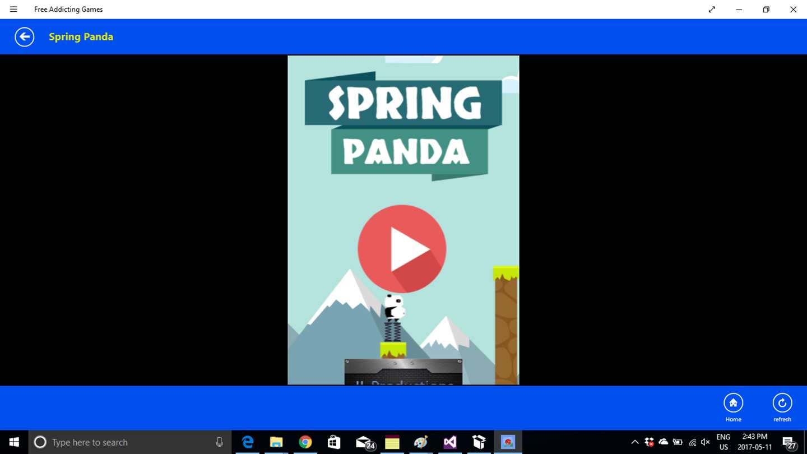This screenshot has width=807, height=454.
Task: Show hidden system tray icons
Action: click(635, 442)
